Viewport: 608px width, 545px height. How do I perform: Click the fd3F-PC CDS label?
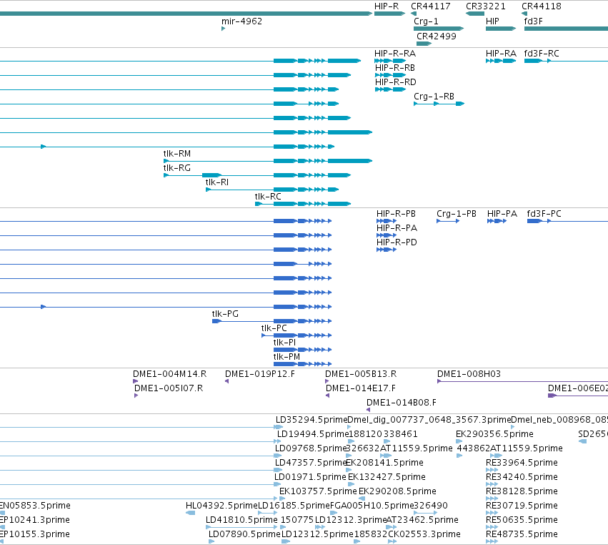(544, 214)
